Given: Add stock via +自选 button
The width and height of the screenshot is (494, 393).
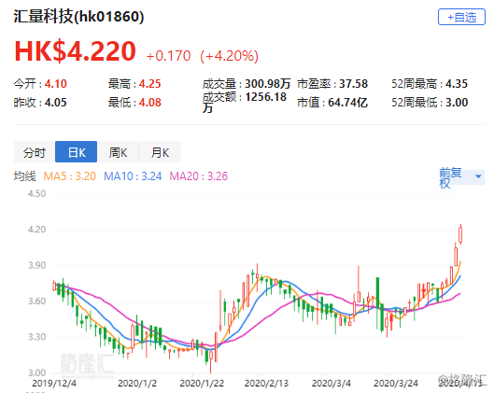Looking at the screenshot, I should click(461, 17).
